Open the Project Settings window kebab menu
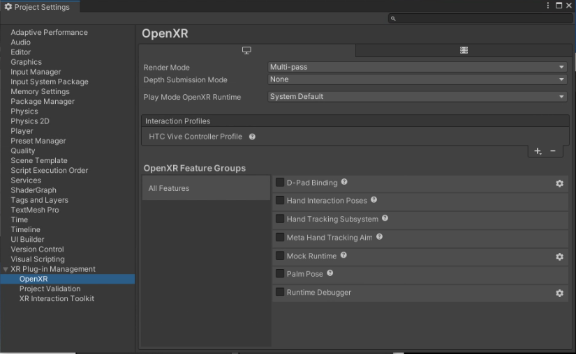 tap(548, 6)
